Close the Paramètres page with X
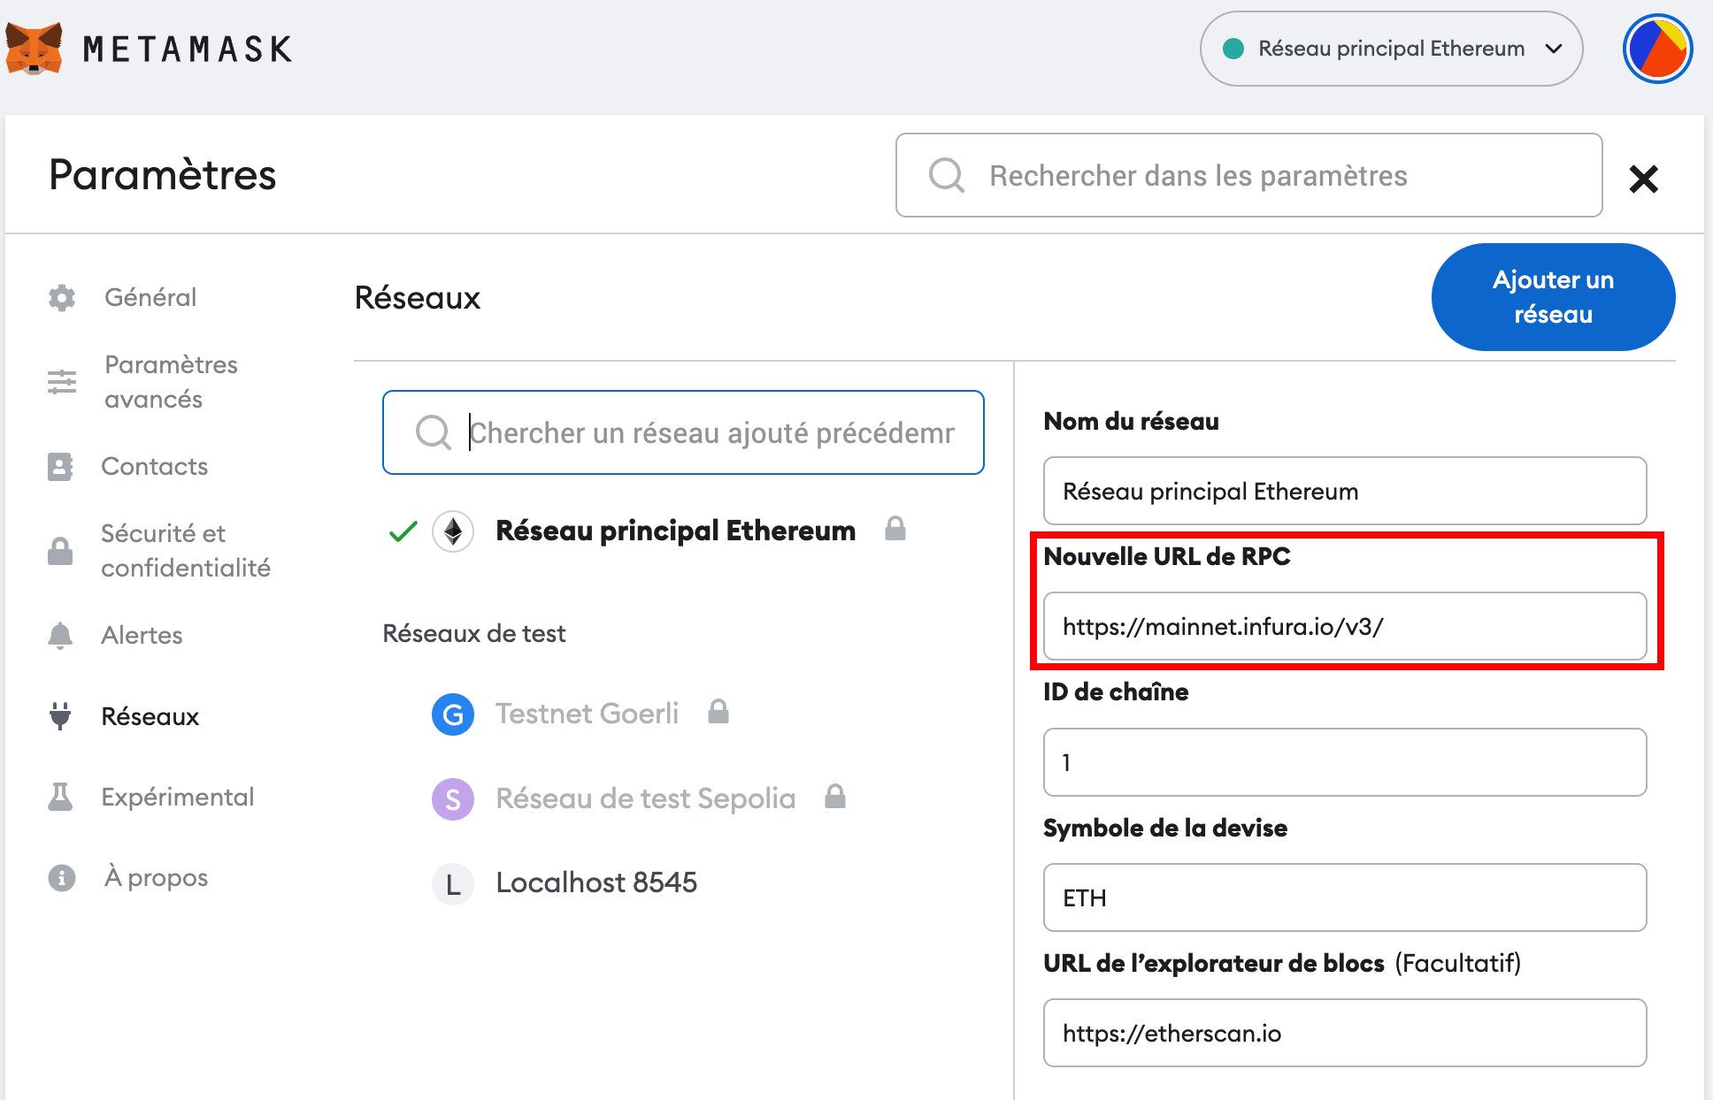The image size is (1713, 1100). [1643, 179]
